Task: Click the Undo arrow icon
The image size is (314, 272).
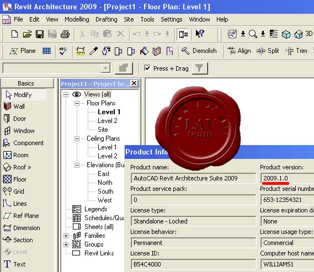Action: pos(137,34)
